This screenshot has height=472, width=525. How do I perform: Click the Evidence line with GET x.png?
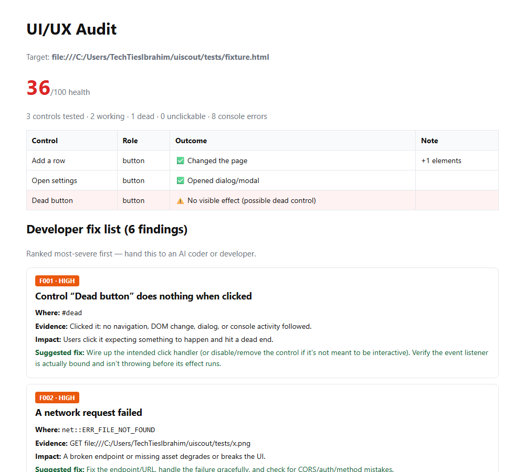coord(143,444)
